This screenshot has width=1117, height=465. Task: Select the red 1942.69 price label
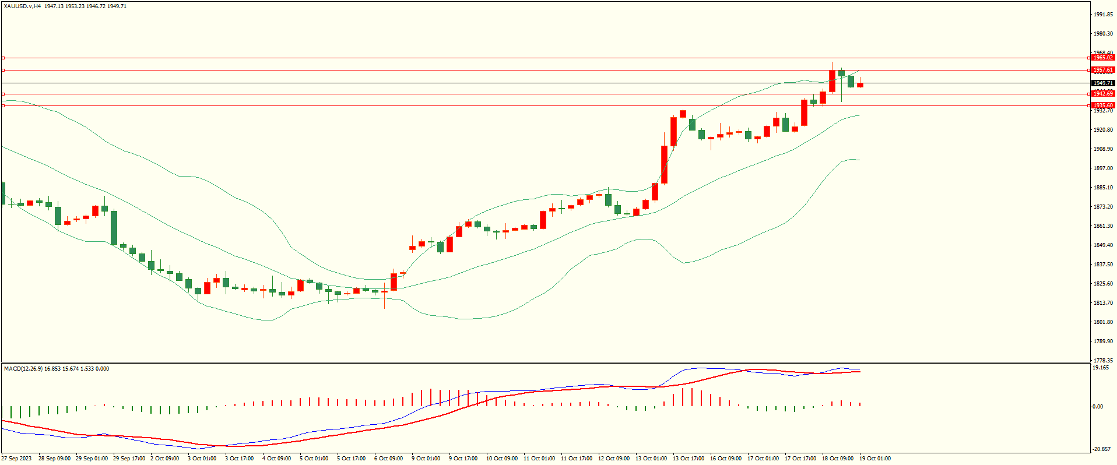click(1103, 94)
